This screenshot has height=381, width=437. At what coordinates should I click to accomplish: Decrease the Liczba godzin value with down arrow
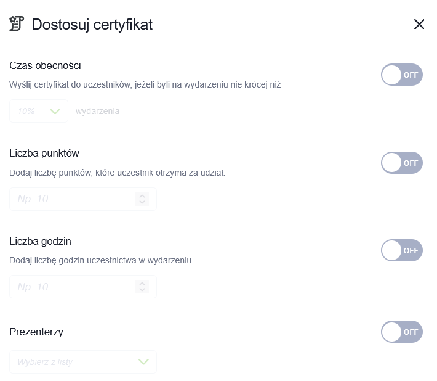click(142, 289)
